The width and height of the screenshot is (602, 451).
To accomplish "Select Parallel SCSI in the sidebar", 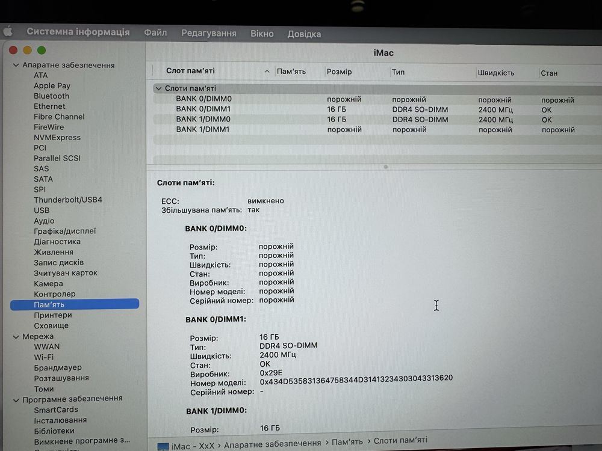I will pyautogui.click(x=57, y=158).
